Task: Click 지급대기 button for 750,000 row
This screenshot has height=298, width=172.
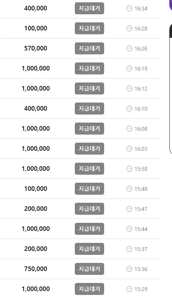Action: click(x=89, y=269)
